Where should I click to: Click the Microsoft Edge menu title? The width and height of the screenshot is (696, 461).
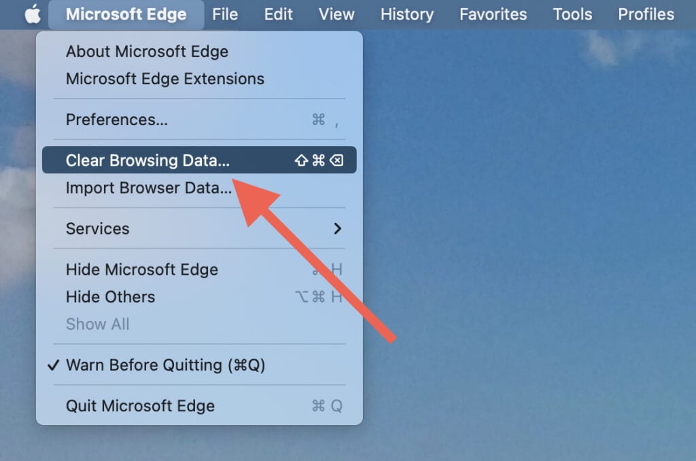point(126,14)
